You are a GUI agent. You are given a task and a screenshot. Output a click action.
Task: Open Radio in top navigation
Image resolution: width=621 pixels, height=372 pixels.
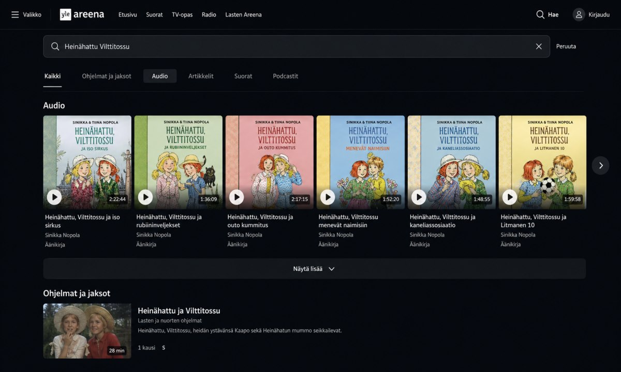pyautogui.click(x=209, y=14)
